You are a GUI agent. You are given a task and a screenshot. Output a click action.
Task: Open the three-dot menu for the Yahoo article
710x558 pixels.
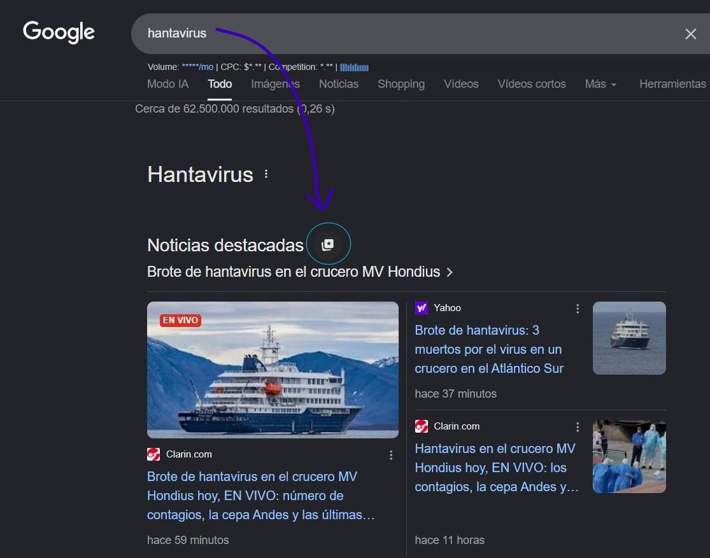[578, 309]
